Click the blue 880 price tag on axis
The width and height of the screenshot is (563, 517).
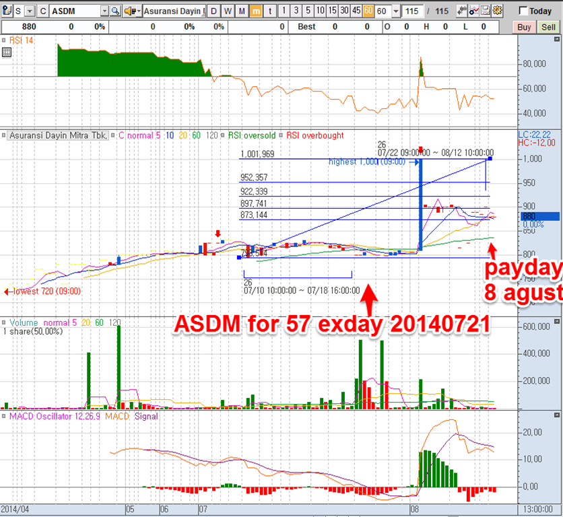pos(540,216)
